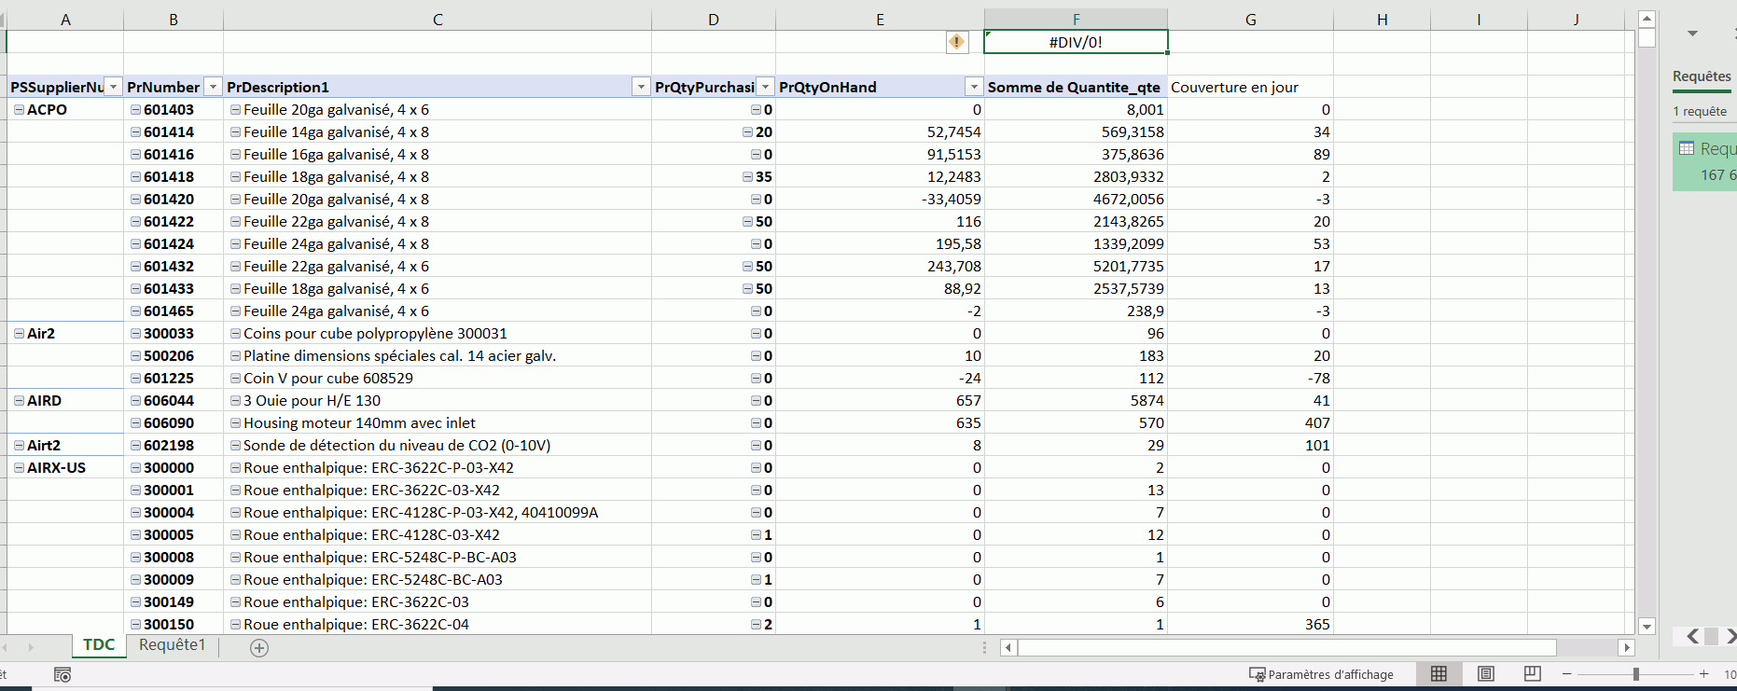
Task: Switch to Page Layout view icon
Action: coord(1485,674)
